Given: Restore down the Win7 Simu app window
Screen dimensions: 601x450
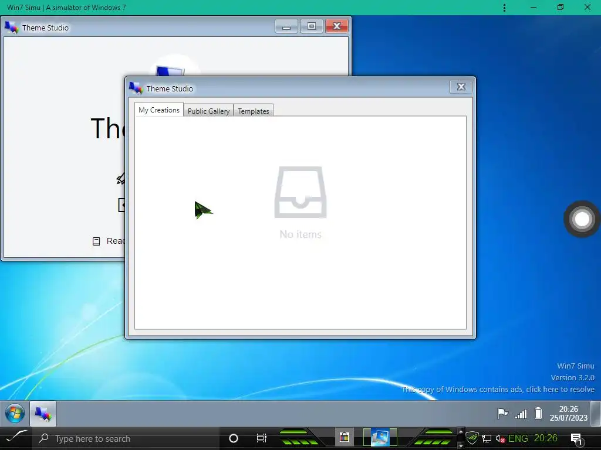Looking at the screenshot, I should tap(560, 7).
